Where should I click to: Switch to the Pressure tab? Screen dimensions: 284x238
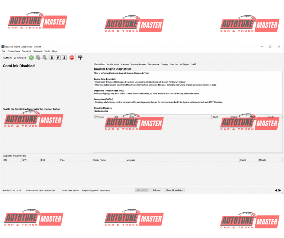(125, 64)
